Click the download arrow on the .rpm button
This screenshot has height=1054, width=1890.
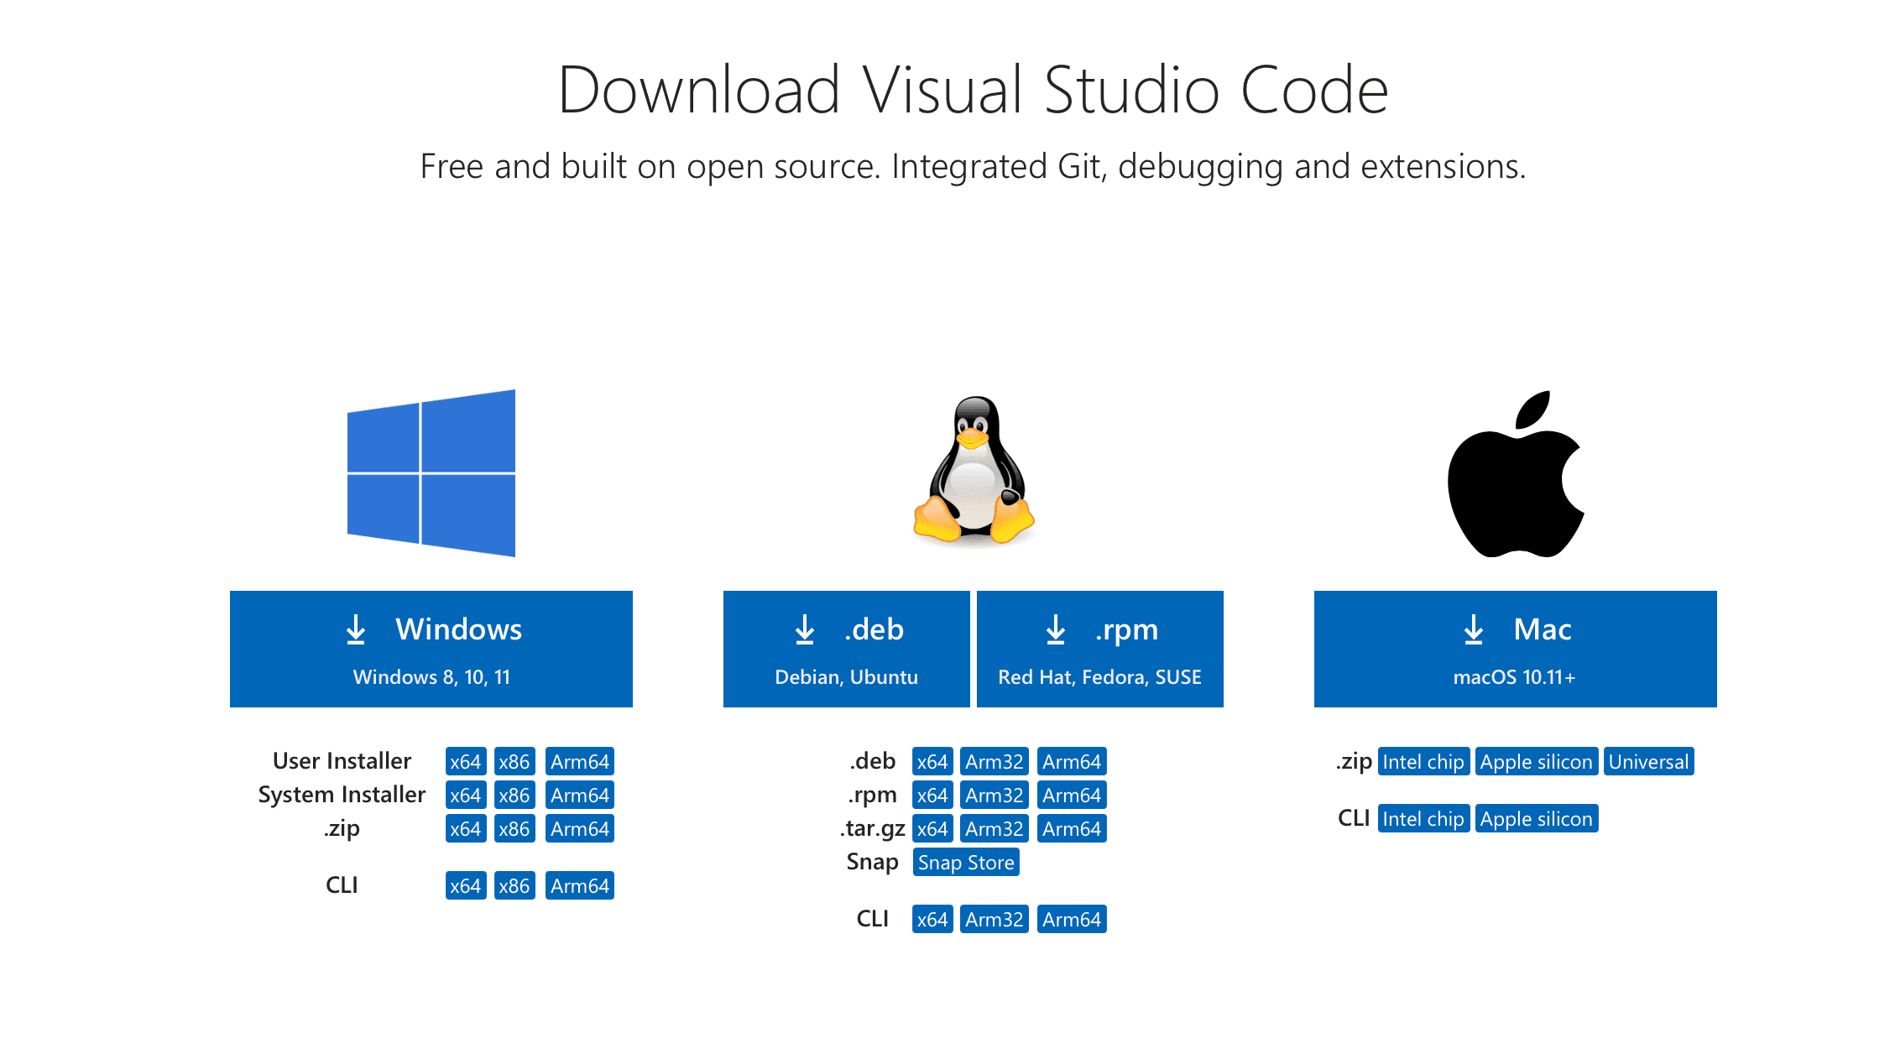click(1055, 629)
